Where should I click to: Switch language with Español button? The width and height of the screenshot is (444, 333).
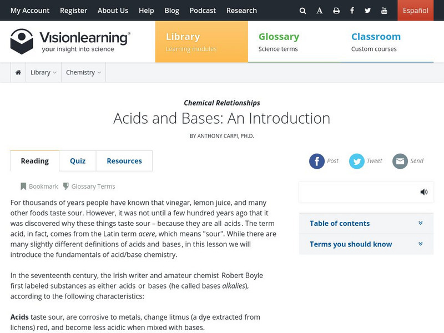[x=415, y=11]
